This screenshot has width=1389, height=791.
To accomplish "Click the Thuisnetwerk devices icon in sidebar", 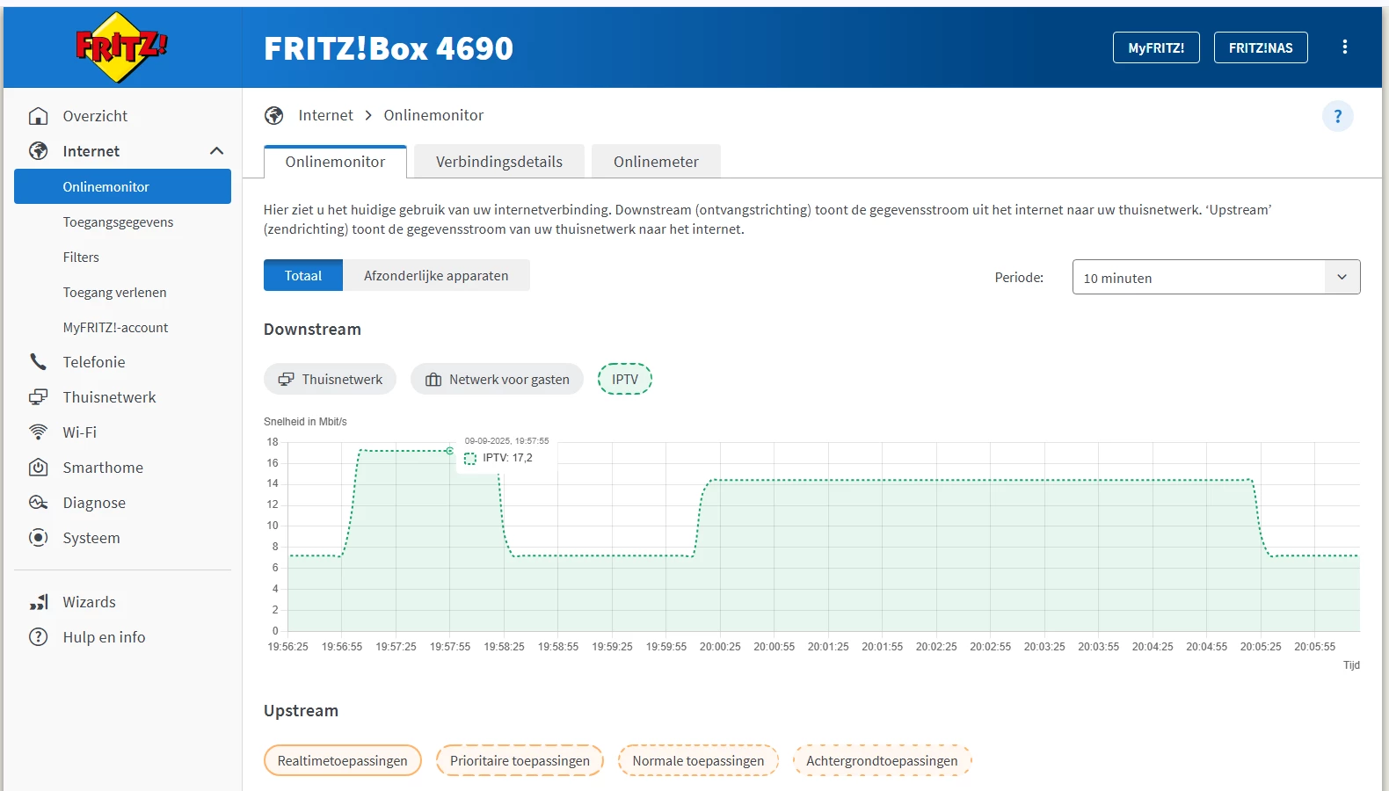I will (39, 397).
